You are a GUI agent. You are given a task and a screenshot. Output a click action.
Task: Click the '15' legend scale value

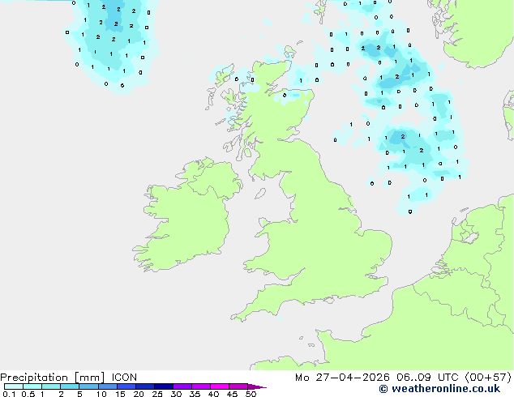point(120,394)
